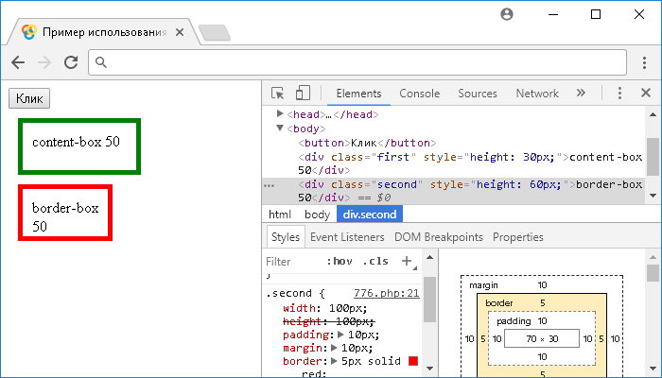The image size is (662, 378).
Task: Open the Event Listeners sub-tab
Action: (347, 237)
